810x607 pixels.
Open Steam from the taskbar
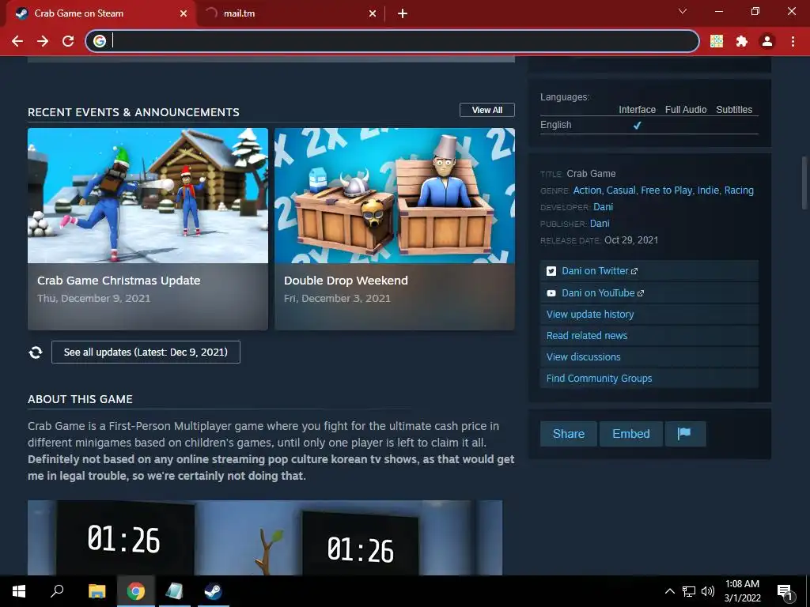coord(213,591)
